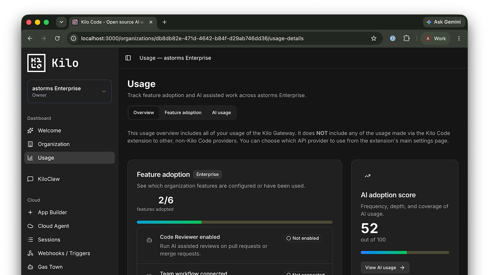This screenshot has width=489, height=275.
Task: Click the Code Reviewer robot icon
Action: (149, 240)
